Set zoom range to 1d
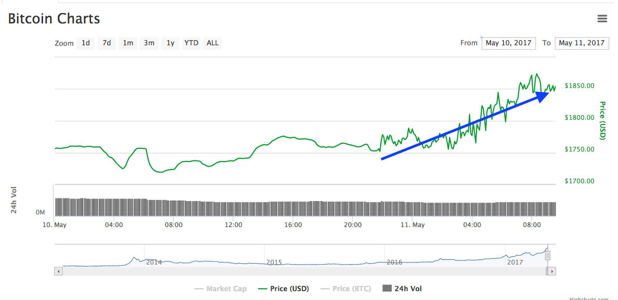The height and width of the screenshot is (300, 618). pyautogui.click(x=85, y=43)
